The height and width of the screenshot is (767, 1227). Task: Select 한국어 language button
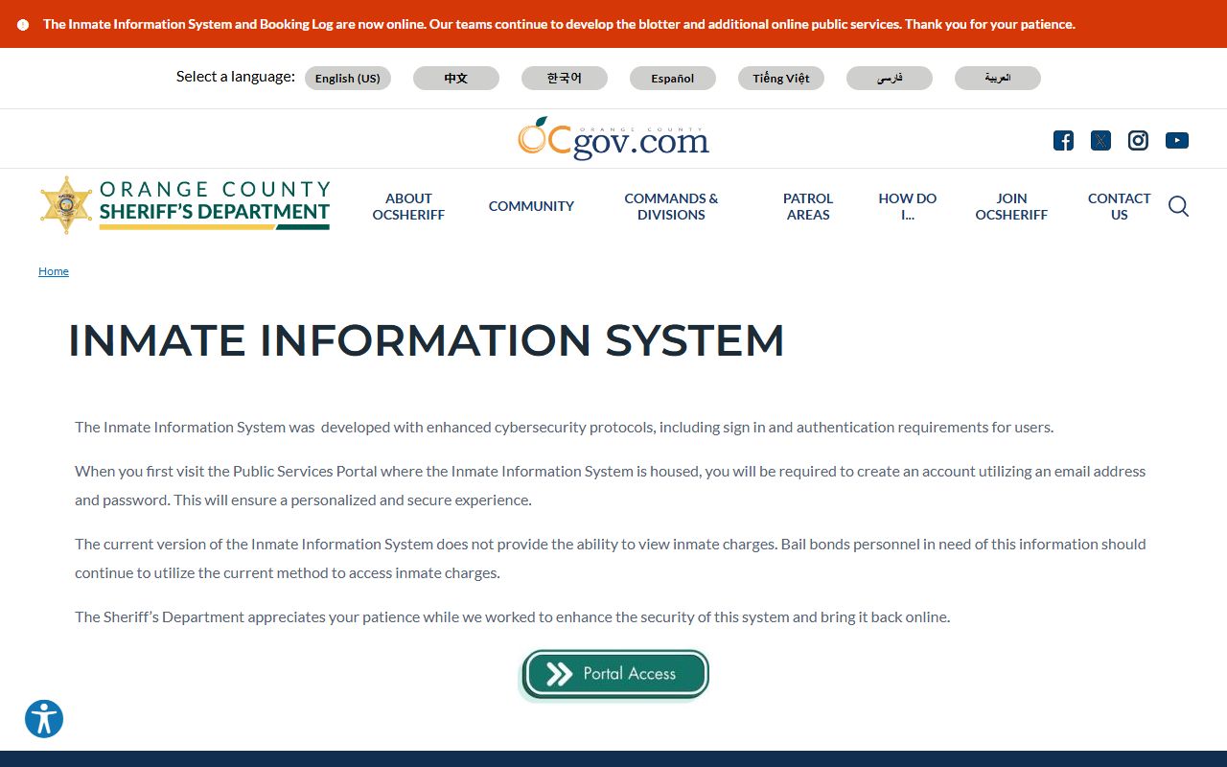pyautogui.click(x=565, y=79)
